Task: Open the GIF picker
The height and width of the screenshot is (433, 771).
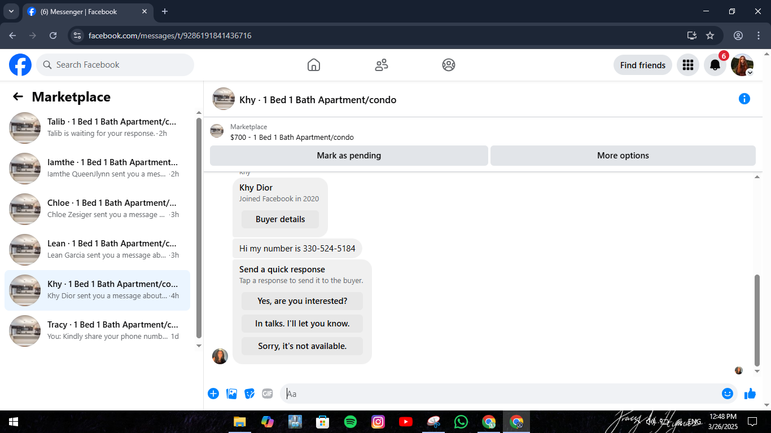Action: [268, 394]
